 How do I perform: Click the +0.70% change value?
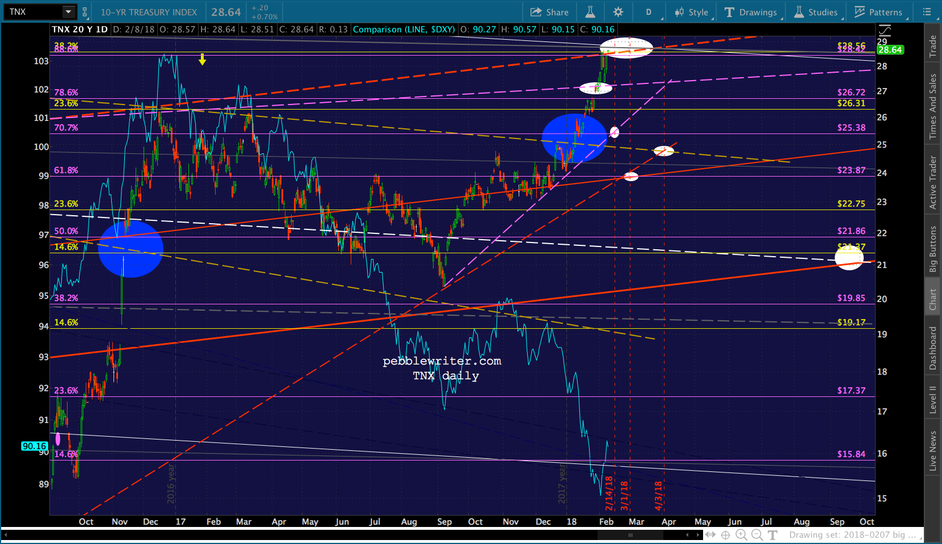(264, 17)
